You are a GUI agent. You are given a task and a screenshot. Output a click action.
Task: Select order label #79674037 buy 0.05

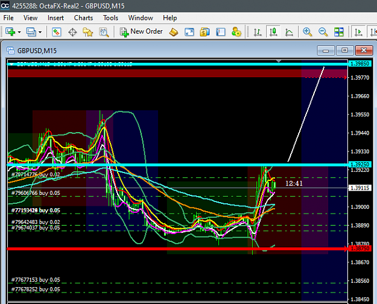(x=36, y=228)
